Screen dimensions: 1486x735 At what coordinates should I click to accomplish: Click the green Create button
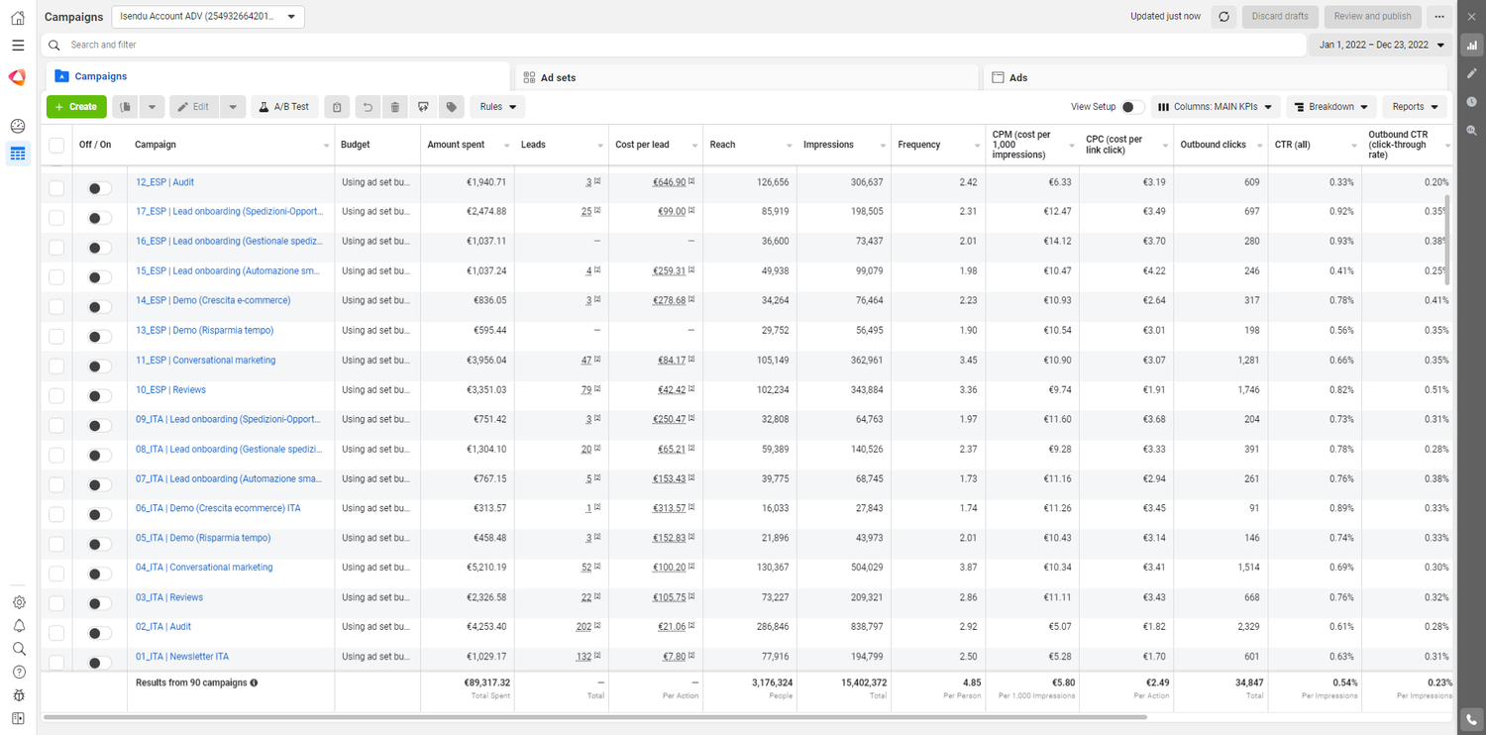(x=76, y=107)
